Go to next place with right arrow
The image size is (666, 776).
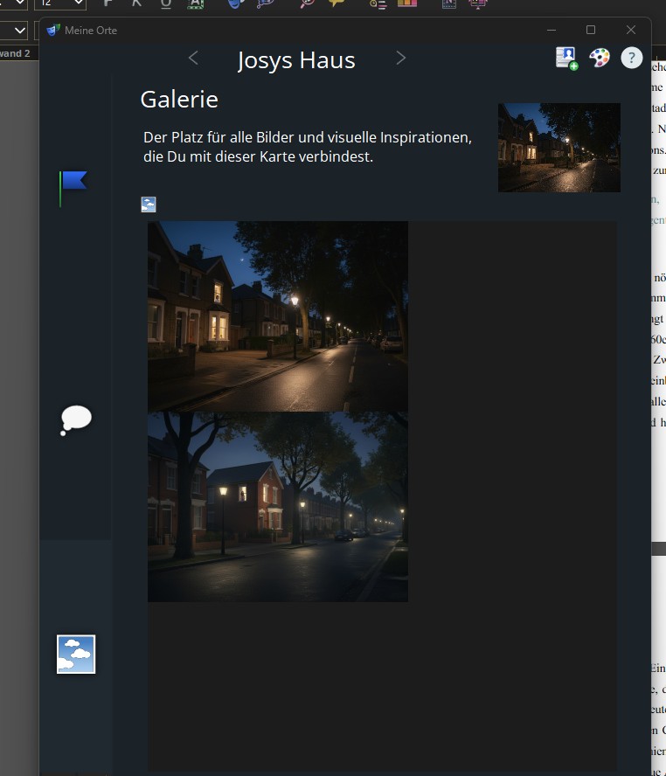401,58
